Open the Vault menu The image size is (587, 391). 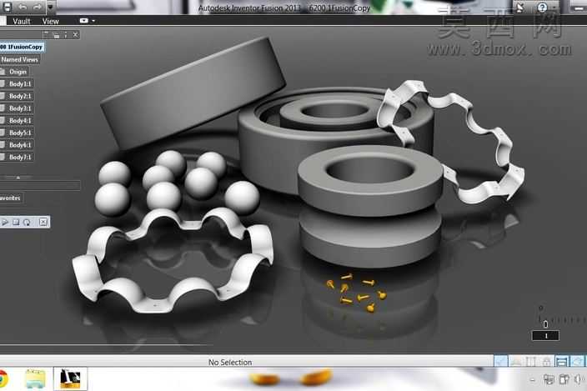[x=22, y=22]
